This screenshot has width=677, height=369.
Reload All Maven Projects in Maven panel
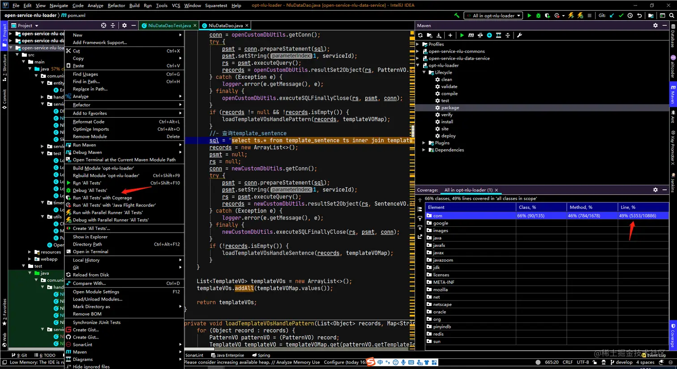tap(420, 35)
